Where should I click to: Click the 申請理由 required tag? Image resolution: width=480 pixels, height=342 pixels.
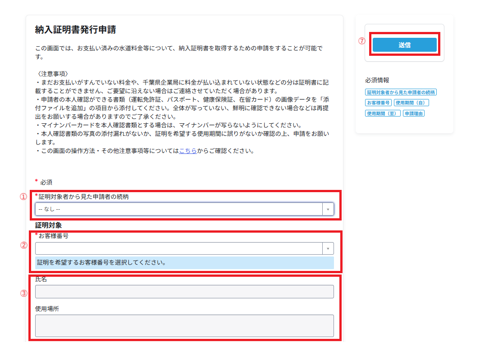pos(414,113)
